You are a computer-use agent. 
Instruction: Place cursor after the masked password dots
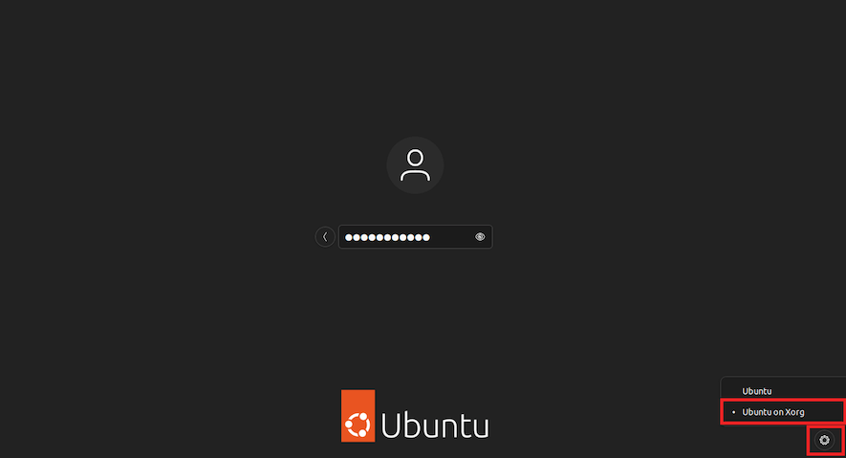click(433, 237)
